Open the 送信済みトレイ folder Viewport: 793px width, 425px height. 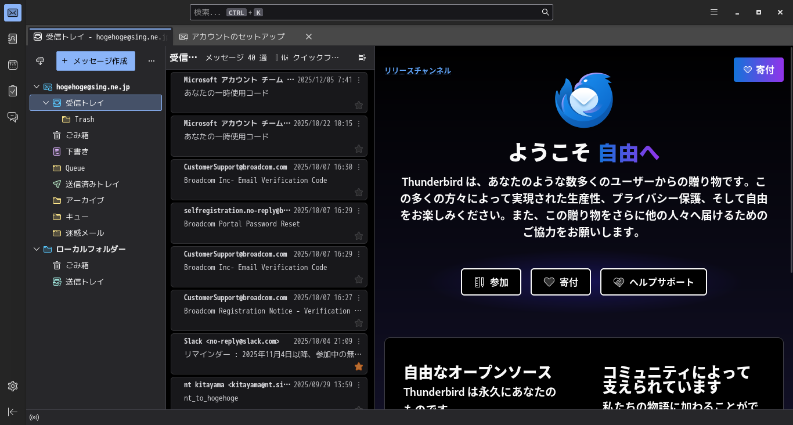click(96, 184)
